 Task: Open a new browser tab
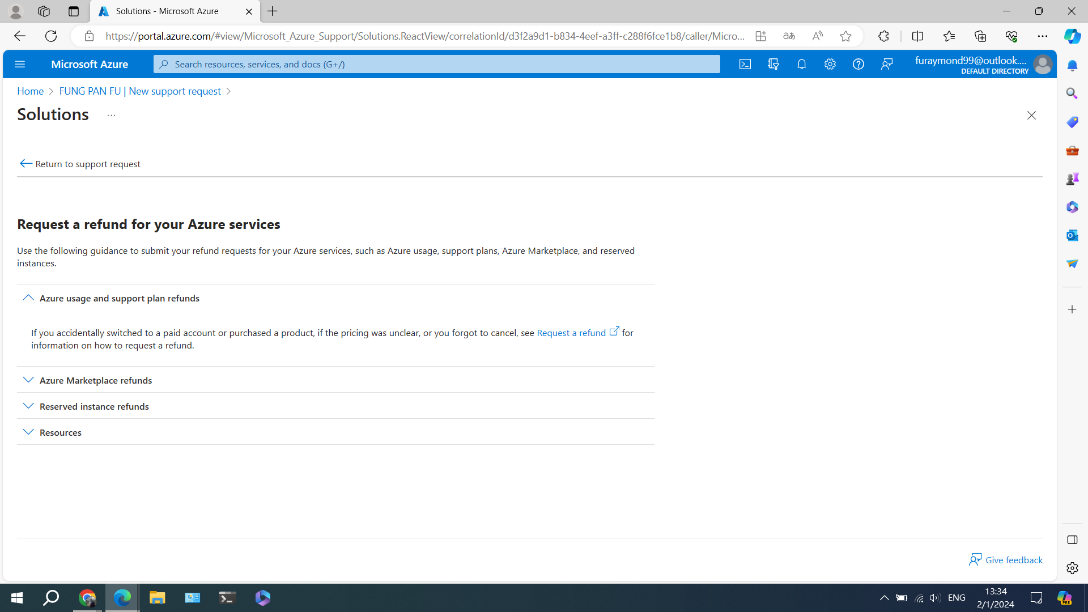click(x=273, y=11)
